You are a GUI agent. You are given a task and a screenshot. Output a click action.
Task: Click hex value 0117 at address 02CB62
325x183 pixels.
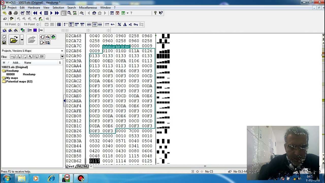(x=94, y=161)
